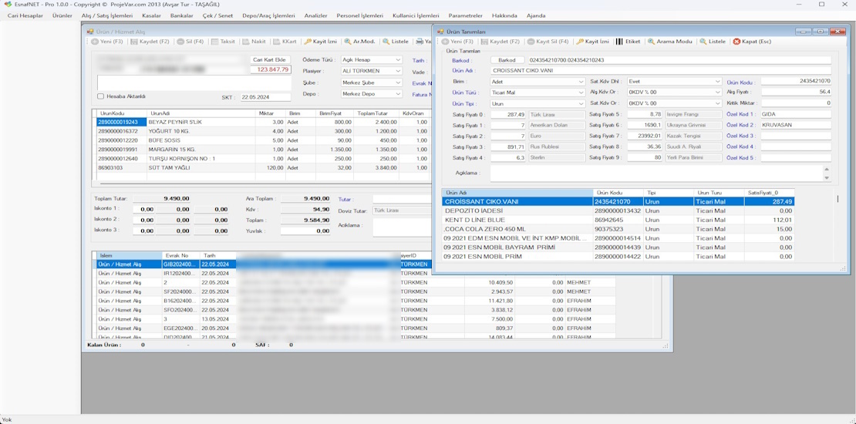This screenshot has width=856, height=424.
Task: Select the Taksit payment toolbar icon
Action: [x=224, y=42]
